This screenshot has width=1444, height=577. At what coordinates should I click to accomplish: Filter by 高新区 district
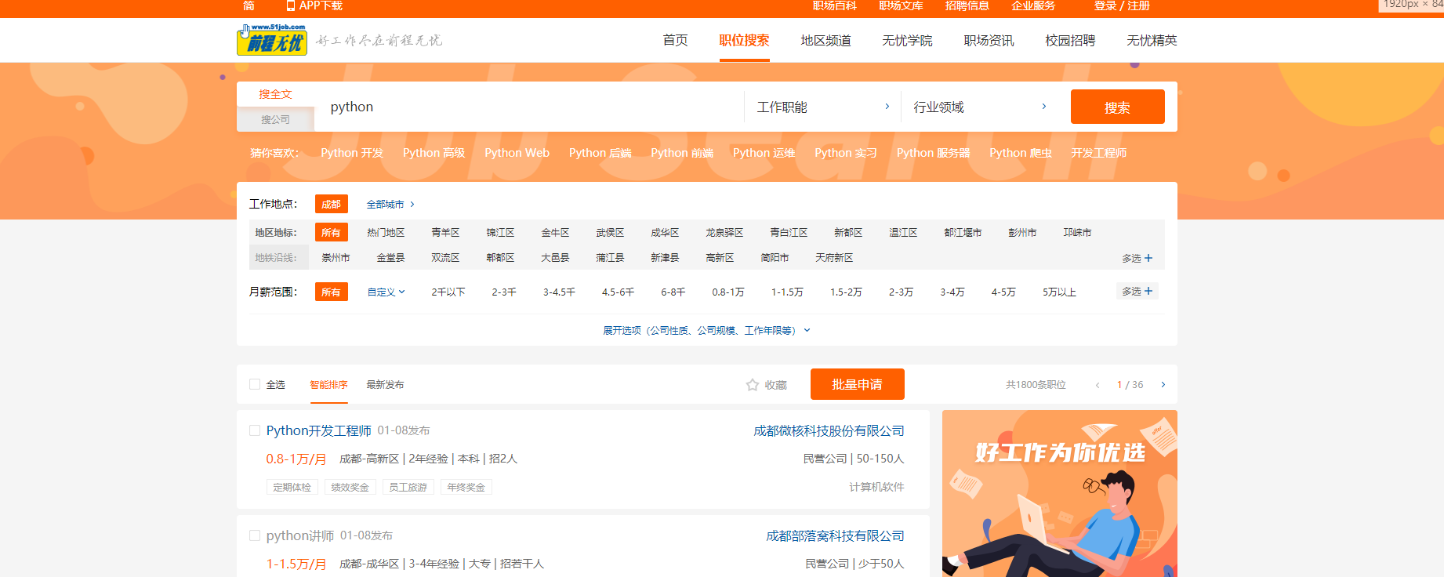point(720,258)
